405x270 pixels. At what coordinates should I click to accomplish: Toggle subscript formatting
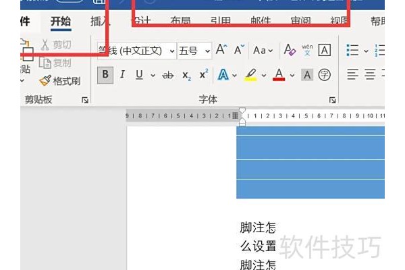click(x=186, y=76)
